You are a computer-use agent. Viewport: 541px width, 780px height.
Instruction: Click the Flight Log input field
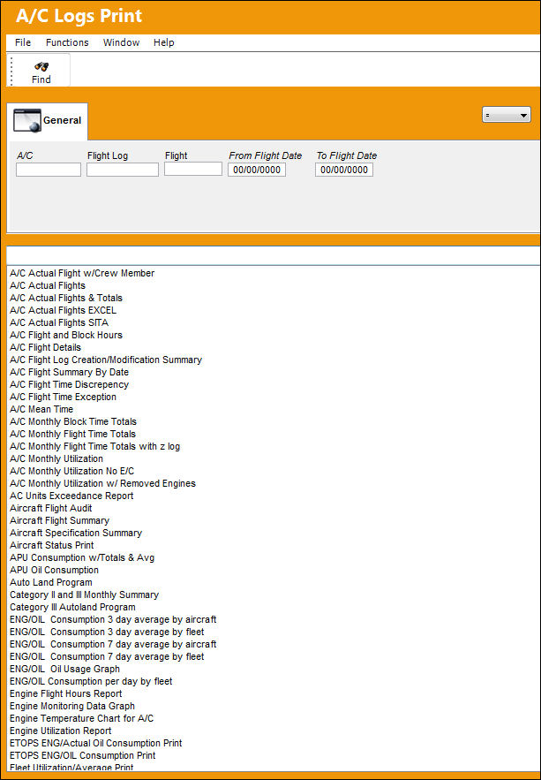click(123, 170)
